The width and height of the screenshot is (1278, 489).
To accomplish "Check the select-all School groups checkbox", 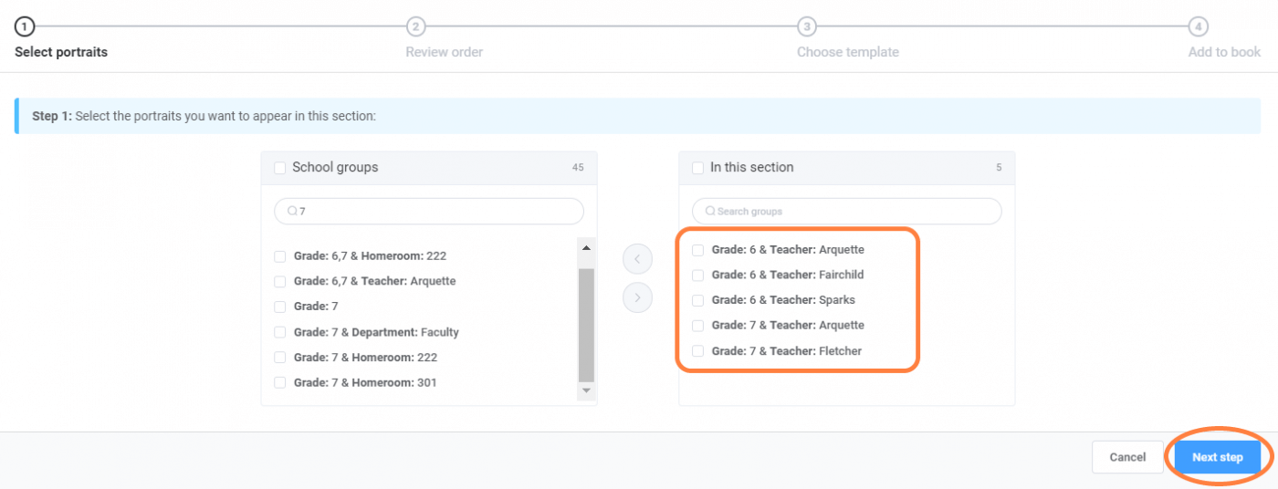I will 280,168.
